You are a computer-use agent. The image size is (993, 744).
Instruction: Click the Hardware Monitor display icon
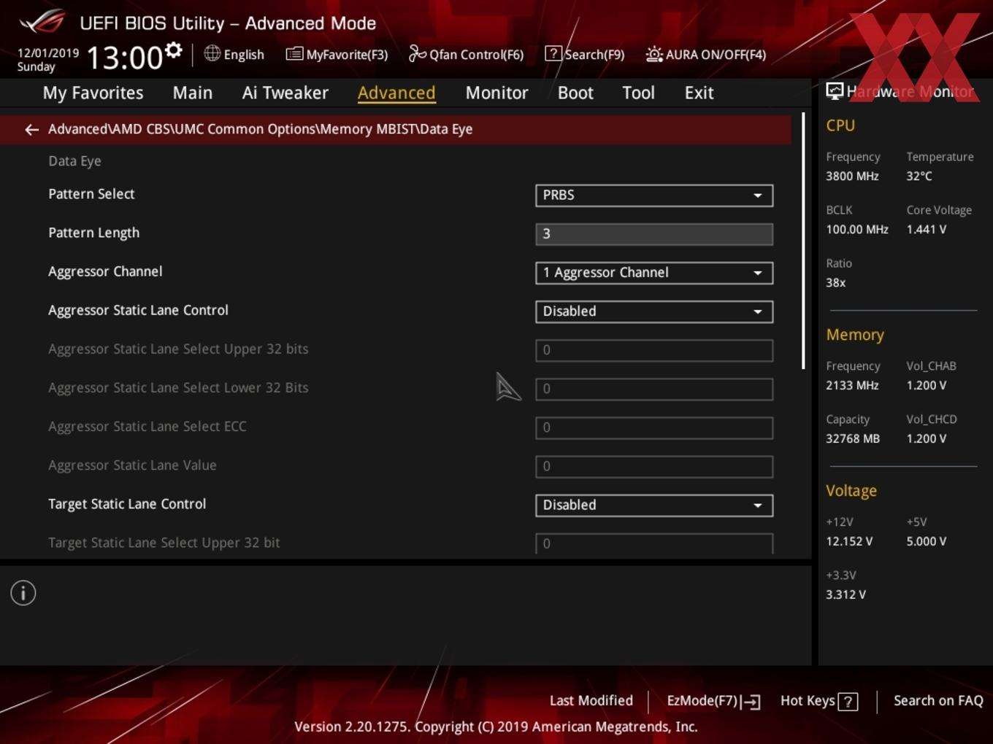(x=835, y=90)
